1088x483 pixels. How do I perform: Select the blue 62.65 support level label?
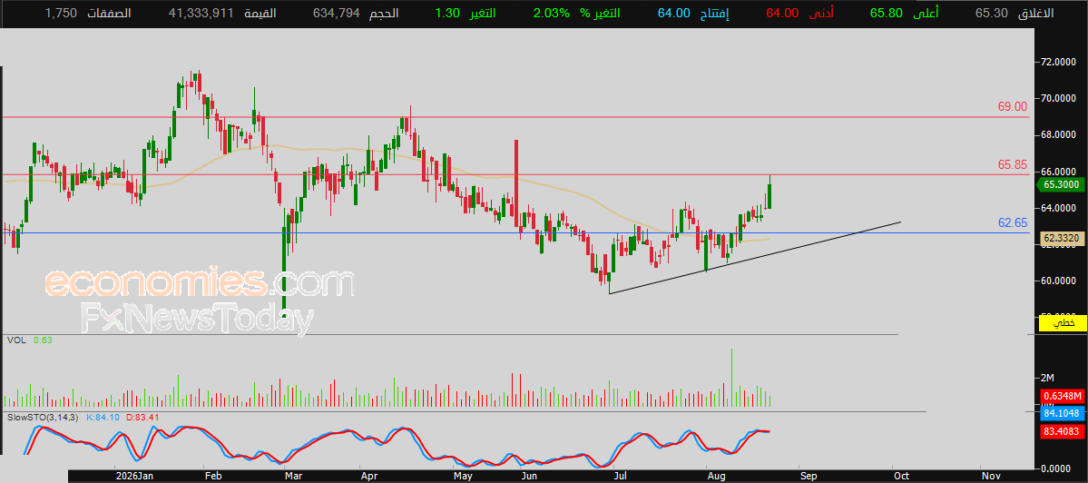coord(1013,222)
